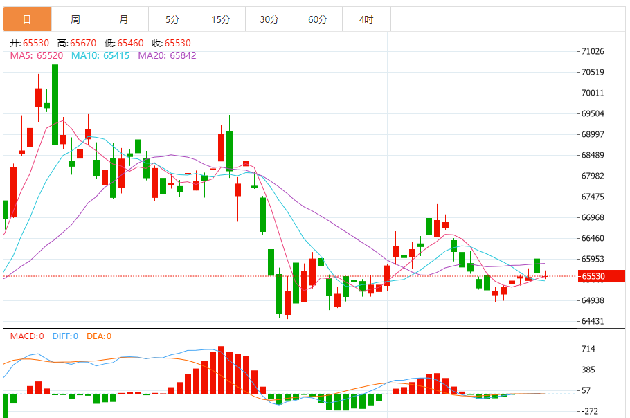Click the 68489 price axis label

coord(593,155)
